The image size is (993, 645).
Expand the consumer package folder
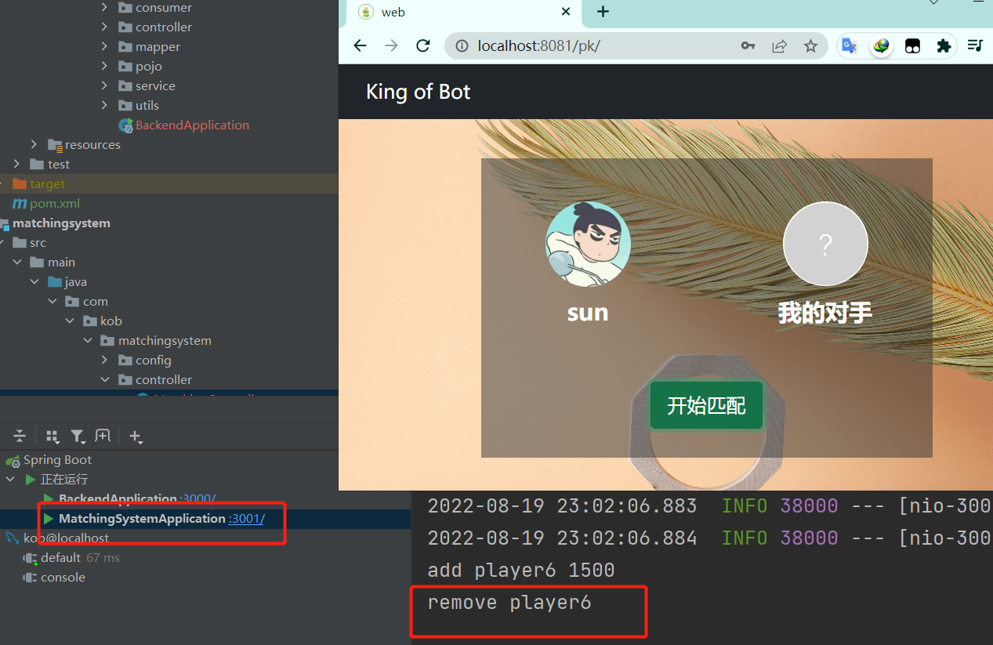(105, 7)
